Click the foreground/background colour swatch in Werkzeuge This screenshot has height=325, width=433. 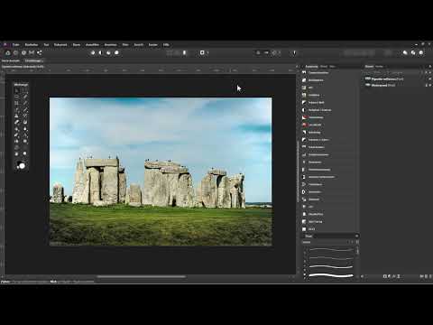tap(21, 165)
